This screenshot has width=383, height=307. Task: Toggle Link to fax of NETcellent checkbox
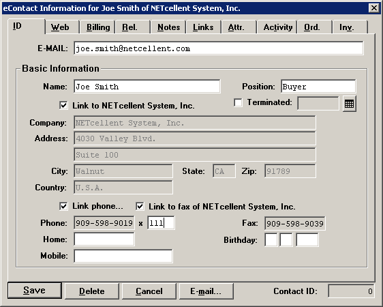click(x=140, y=206)
